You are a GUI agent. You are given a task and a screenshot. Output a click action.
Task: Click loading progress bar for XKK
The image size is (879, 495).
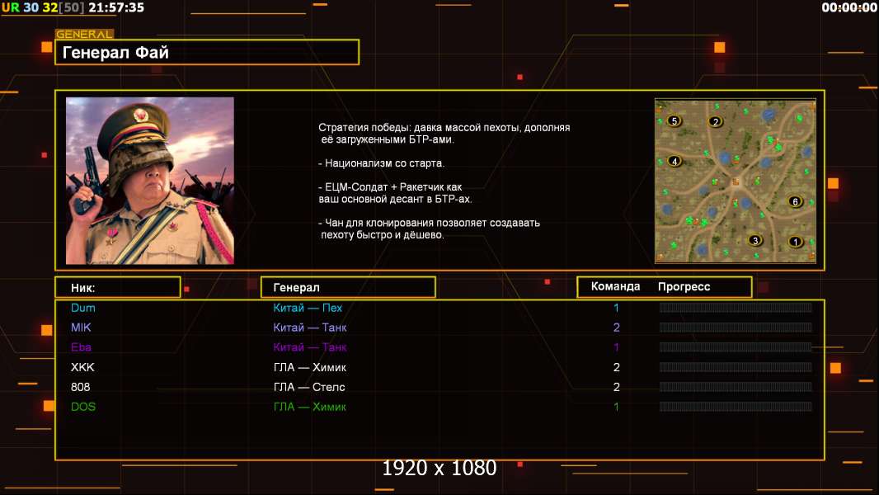point(736,367)
